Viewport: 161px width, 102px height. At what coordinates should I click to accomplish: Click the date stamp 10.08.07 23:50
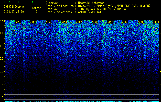click(x=13, y=12)
